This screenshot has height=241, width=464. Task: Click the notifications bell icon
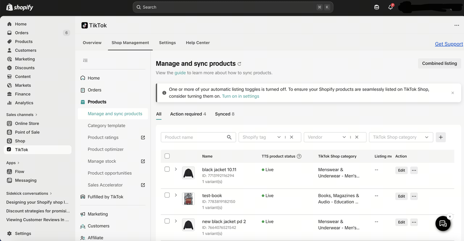click(390, 7)
